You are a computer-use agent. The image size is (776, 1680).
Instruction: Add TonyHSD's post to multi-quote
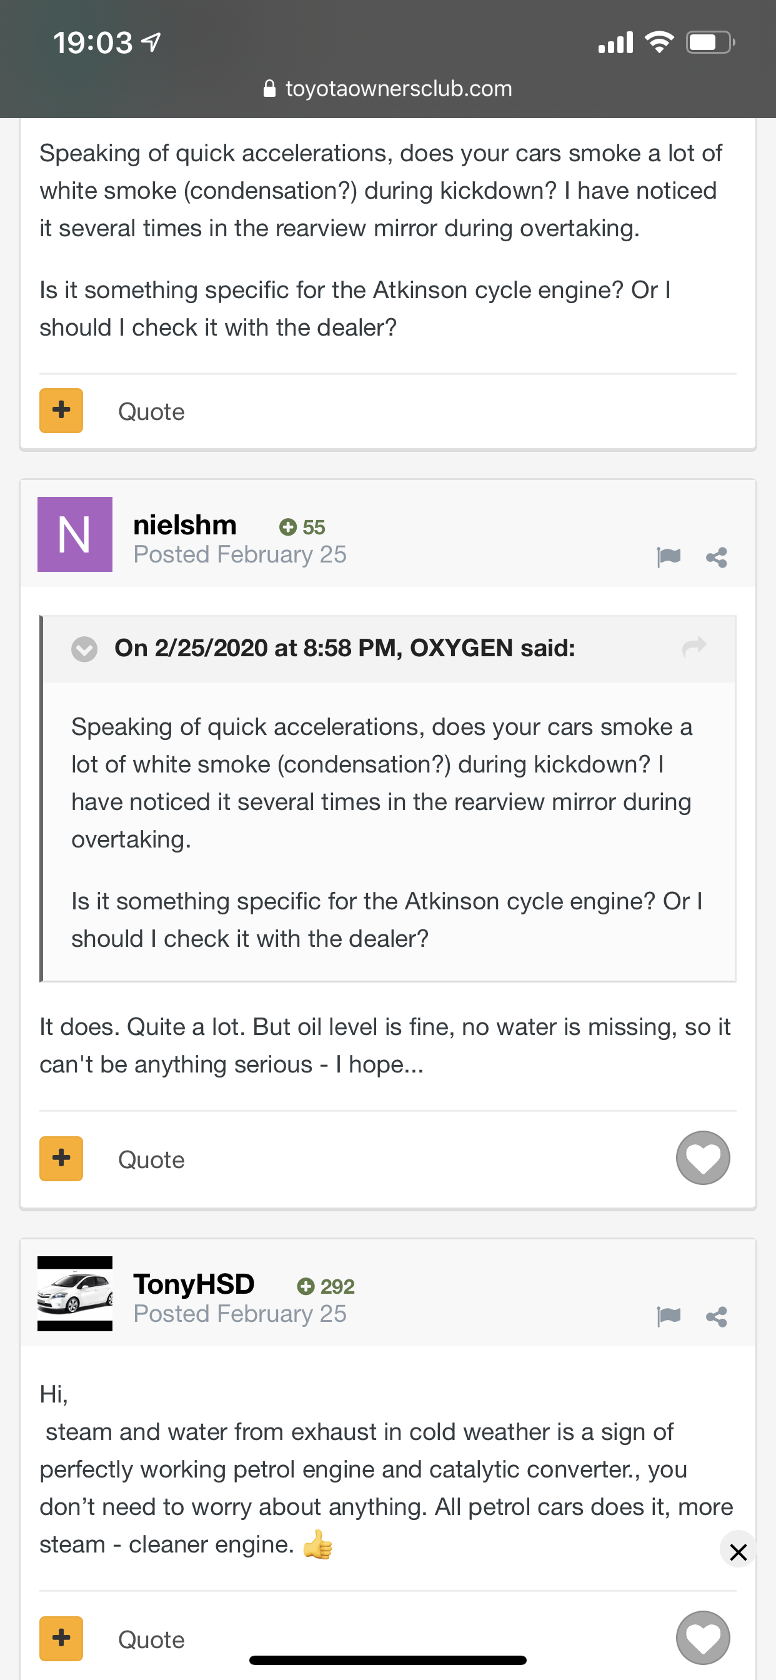[x=61, y=1638]
